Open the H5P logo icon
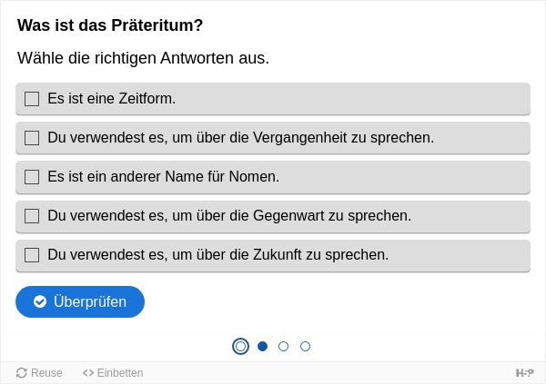 click(524, 373)
